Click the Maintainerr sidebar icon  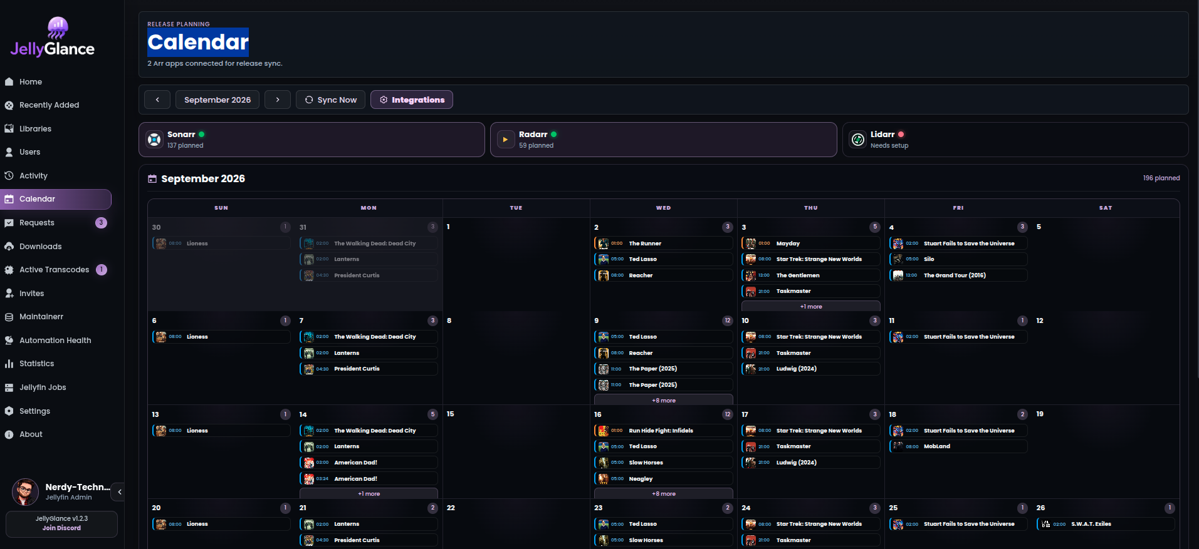coord(9,317)
